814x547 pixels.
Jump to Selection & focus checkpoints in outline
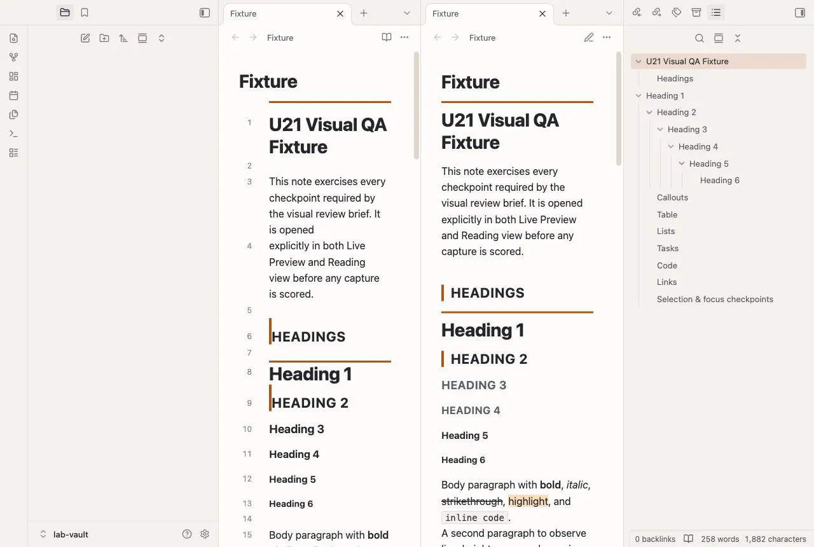coord(715,299)
